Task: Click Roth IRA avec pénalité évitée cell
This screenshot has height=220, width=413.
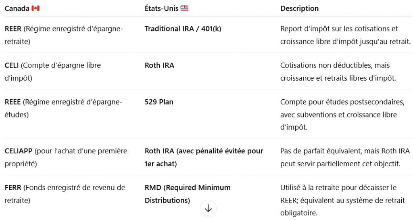Action: coord(204,157)
